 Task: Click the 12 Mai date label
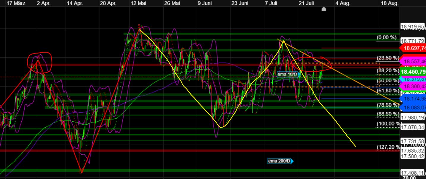pos(138,3)
